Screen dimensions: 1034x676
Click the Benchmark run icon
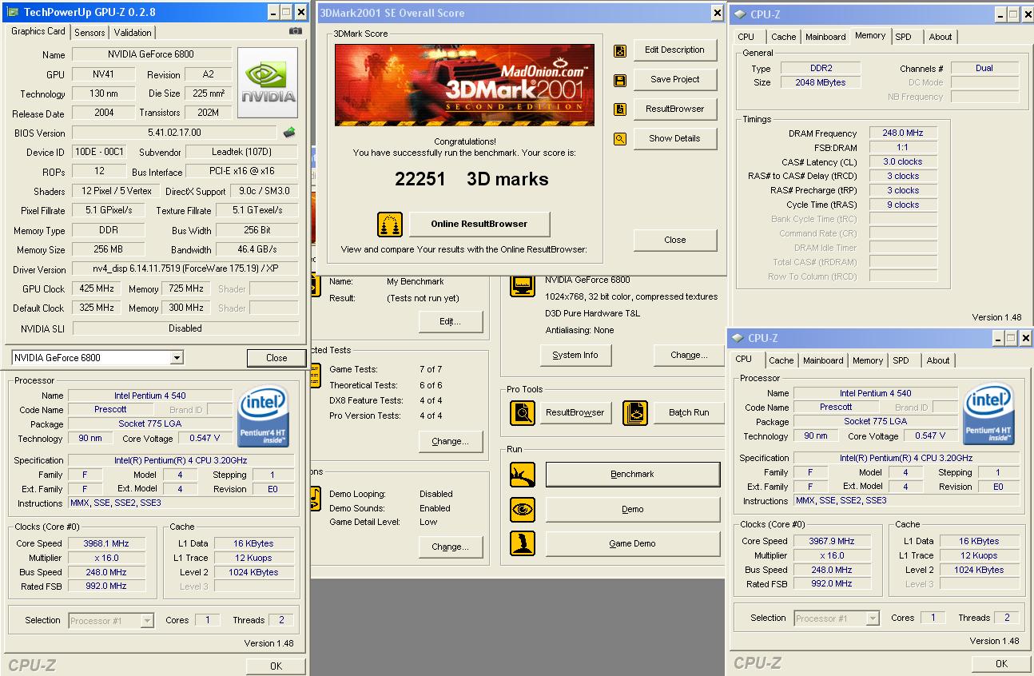tap(523, 475)
